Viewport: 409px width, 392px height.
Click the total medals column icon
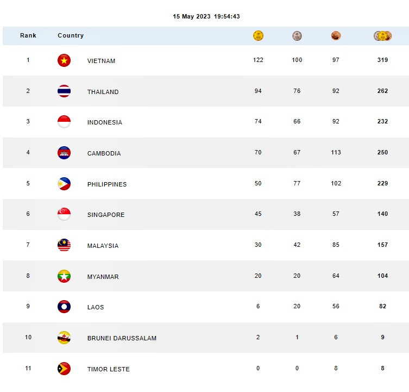(x=382, y=36)
